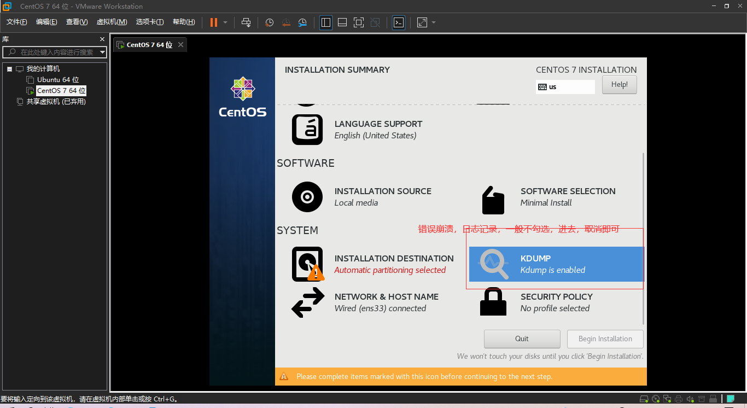747x408 pixels.
Task: Expand the stretch display dropdown arrow
Action: (x=434, y=22)
